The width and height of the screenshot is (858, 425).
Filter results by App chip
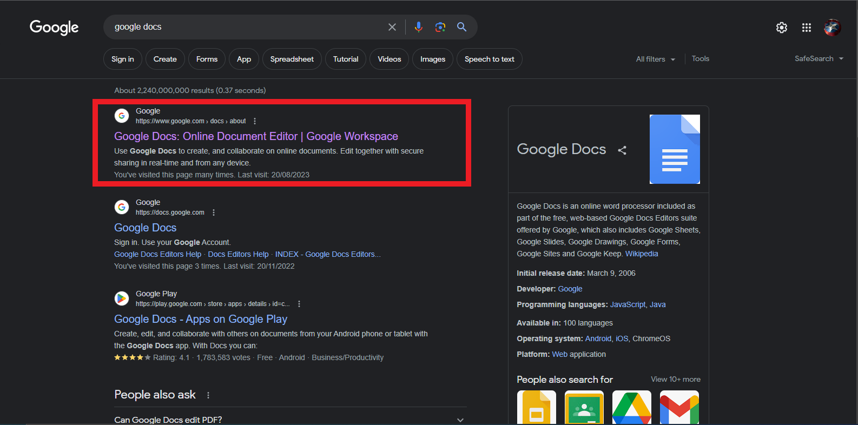[244, 59]
